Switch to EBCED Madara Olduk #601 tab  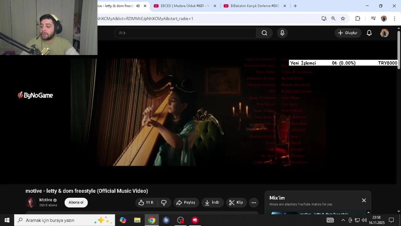coord(184,6)
